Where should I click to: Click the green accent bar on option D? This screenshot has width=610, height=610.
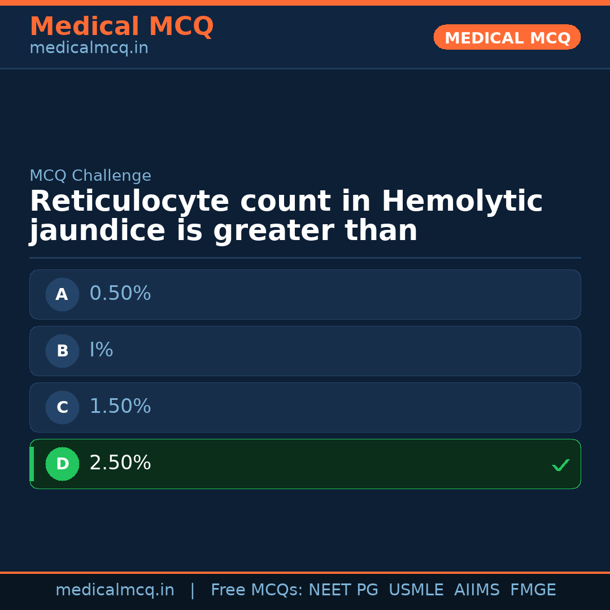[x=32, y=464]
